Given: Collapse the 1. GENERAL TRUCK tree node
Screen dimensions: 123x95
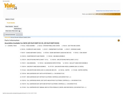Looking at the screenshot, I should coord(6,46).
